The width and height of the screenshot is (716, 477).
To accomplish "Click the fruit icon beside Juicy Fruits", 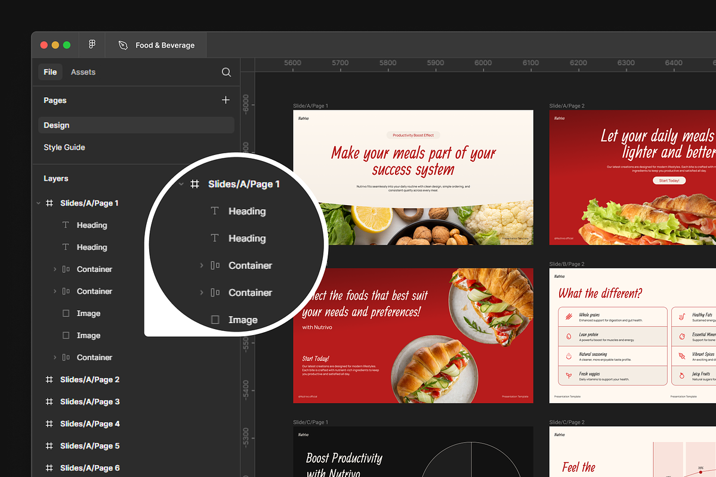I will coord(682,376).
